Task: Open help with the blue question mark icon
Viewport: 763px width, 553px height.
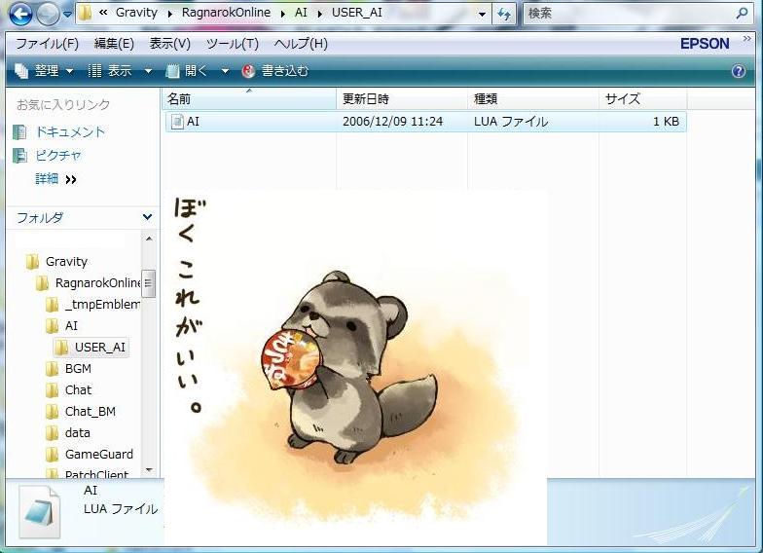Action: (738, 72)
